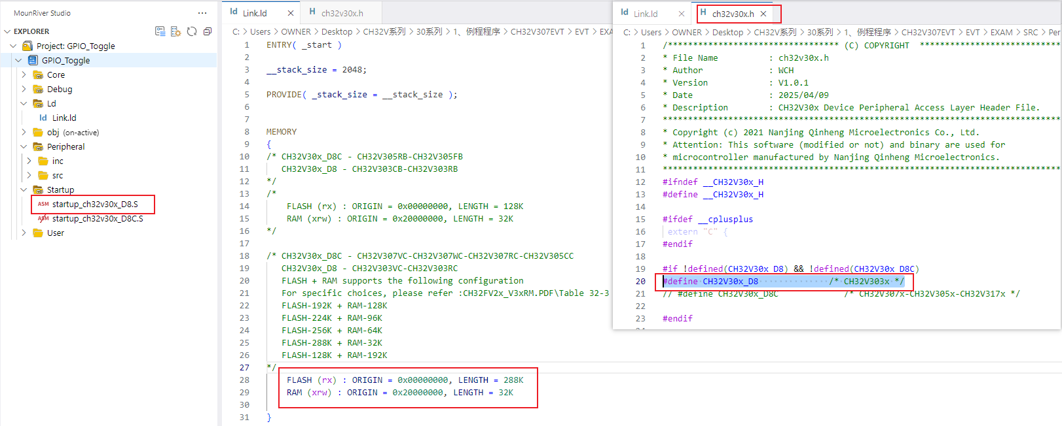
Task: Click the ASM icon of startup_ch32v30x_D8C.S
Action: pyautogui.click(x=43, y=218)
